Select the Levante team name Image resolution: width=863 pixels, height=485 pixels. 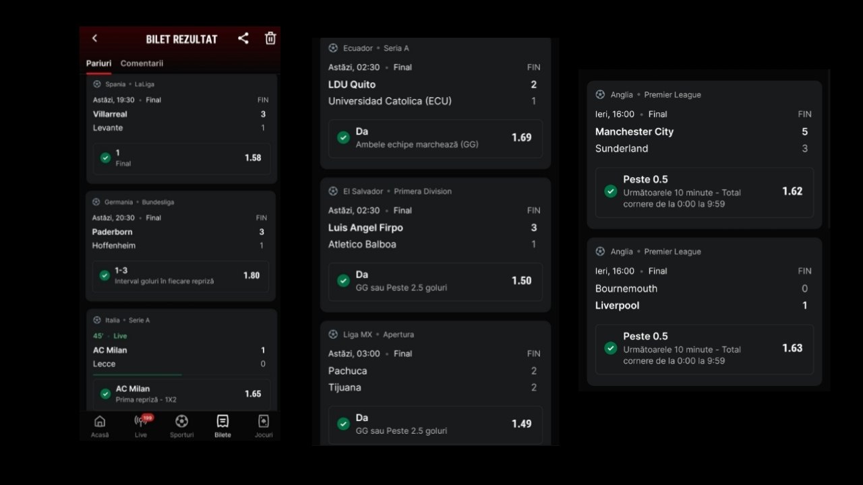pos(108,128)
